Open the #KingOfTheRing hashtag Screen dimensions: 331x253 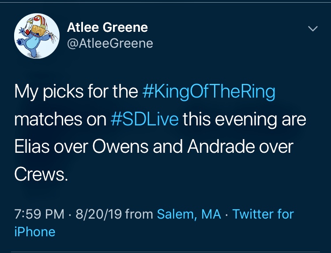[209, 92]
